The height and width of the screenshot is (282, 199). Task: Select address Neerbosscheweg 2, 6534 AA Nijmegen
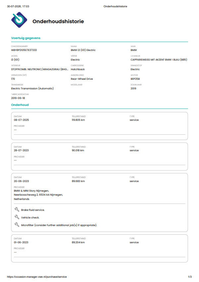38,195
